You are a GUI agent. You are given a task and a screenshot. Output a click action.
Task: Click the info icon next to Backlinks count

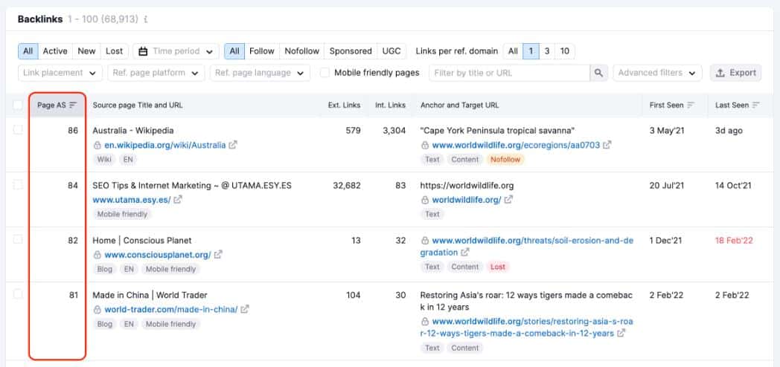[x=145, y=20]
